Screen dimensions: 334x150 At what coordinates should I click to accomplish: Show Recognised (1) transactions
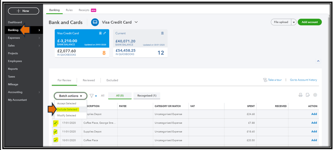tap(147, 96)
